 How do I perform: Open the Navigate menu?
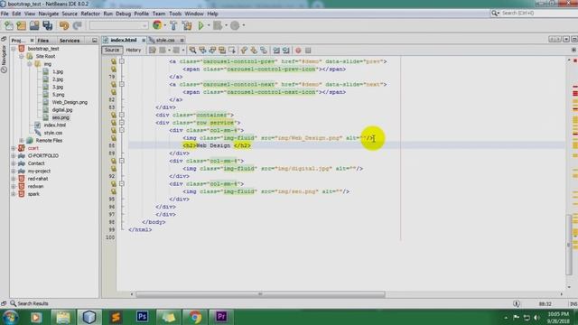(x=48, y=14)
